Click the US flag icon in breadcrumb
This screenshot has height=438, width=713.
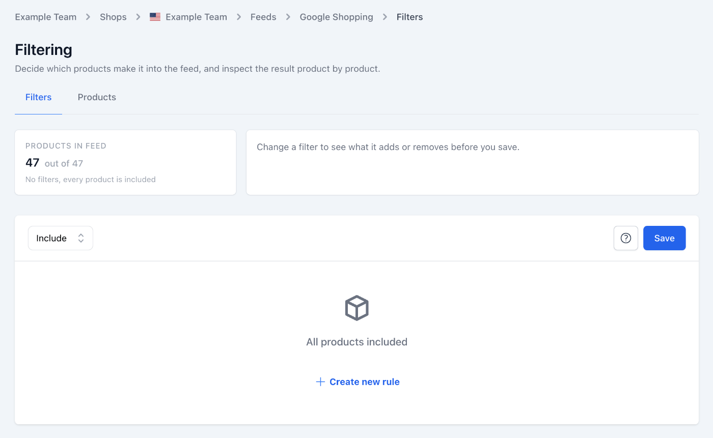click(x=155, y=17)
